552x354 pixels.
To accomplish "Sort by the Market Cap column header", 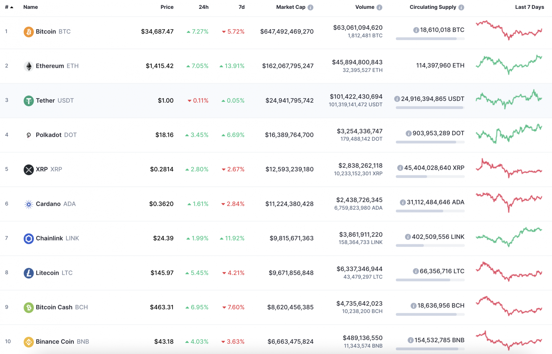I will coord(291,7).
